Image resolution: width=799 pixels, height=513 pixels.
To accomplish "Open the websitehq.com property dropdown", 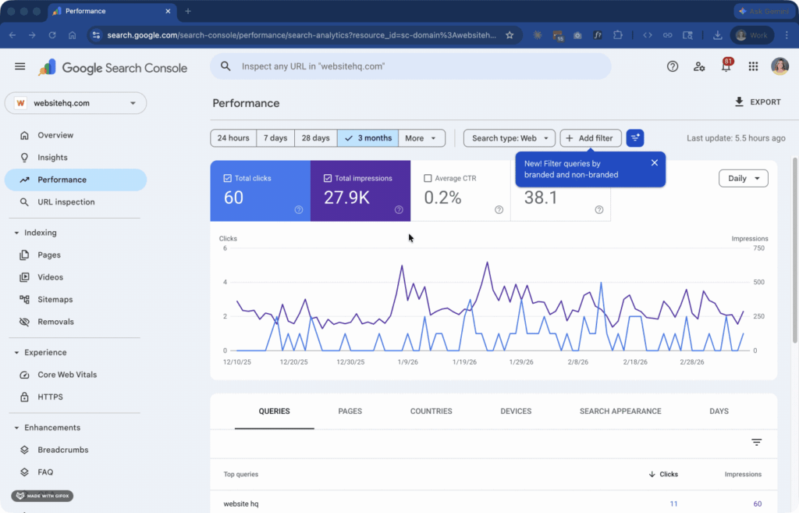I will click(76, 103).
